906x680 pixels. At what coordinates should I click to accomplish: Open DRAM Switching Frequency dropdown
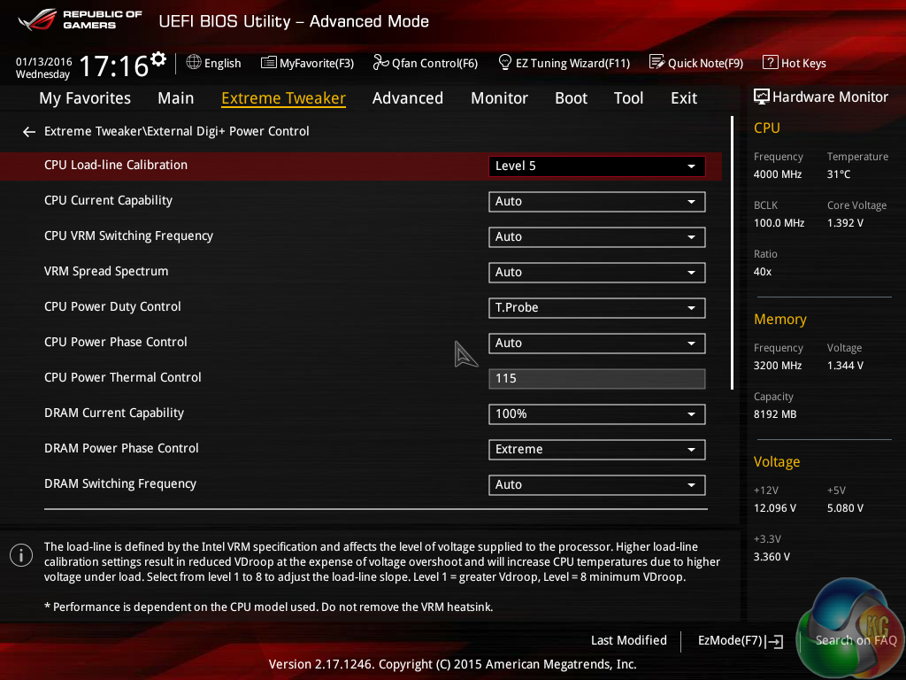point(597,485)
